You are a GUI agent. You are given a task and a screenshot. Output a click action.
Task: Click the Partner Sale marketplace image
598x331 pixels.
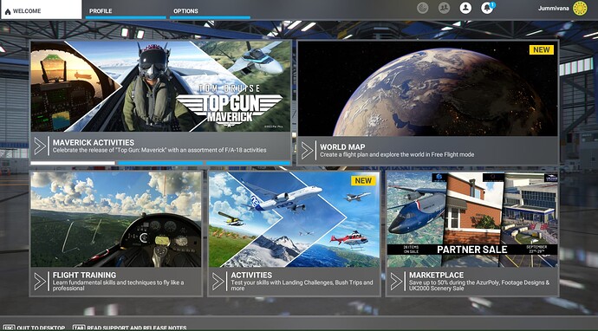pos(472,219)
